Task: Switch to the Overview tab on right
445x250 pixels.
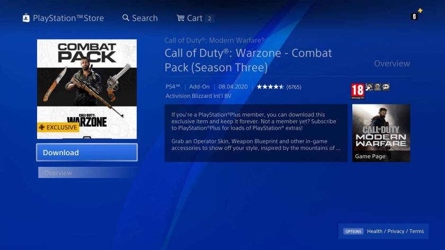Action: pos(392,64)
